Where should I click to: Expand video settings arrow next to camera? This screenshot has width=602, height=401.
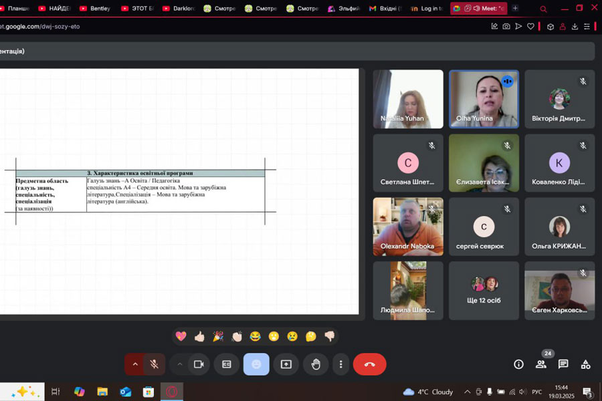pos(179,364)
